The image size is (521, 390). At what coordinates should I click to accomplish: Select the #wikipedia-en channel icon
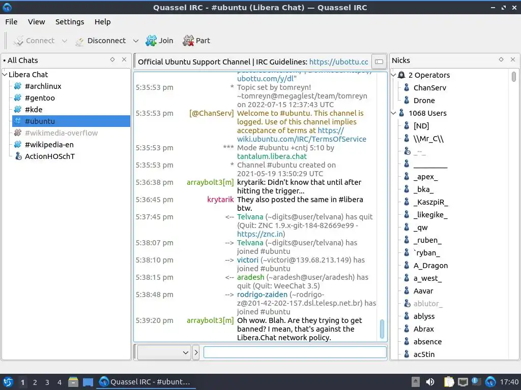pyautogui.click(x=18, y=145)
